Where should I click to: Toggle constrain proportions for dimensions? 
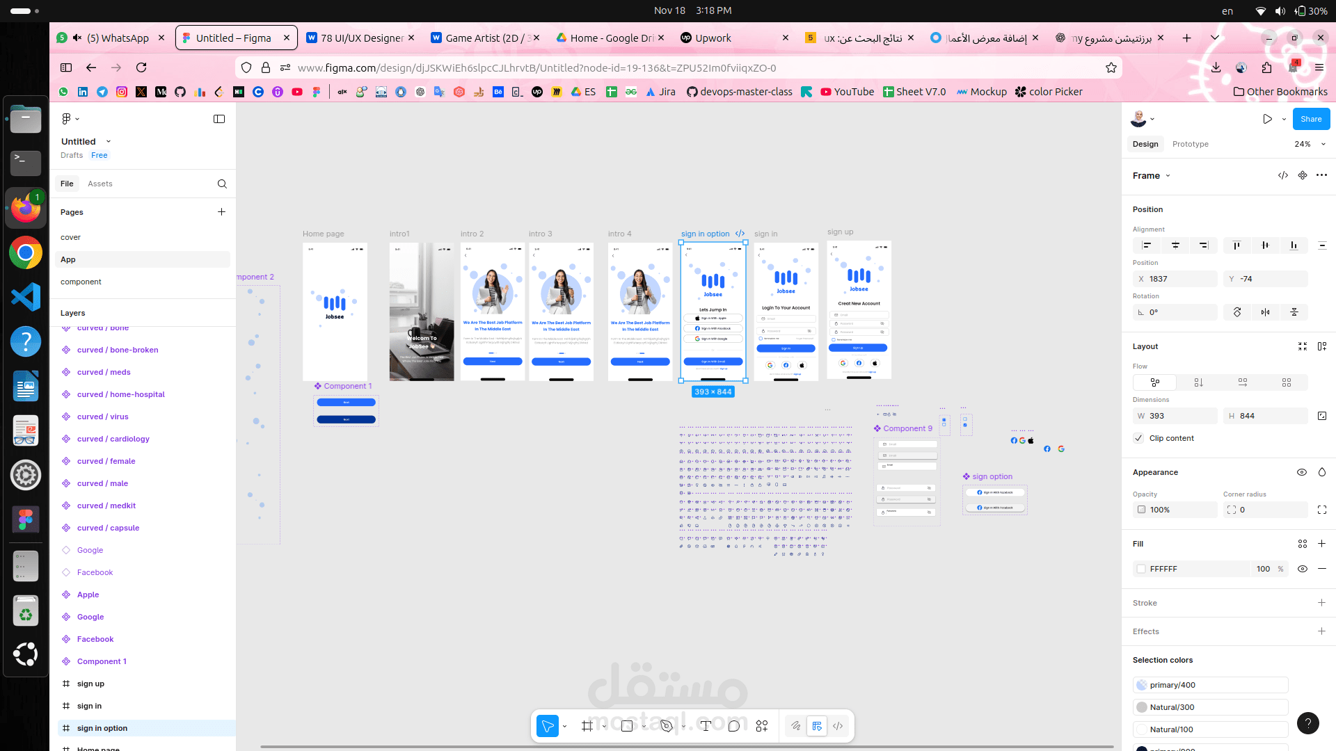[1322, 416]
